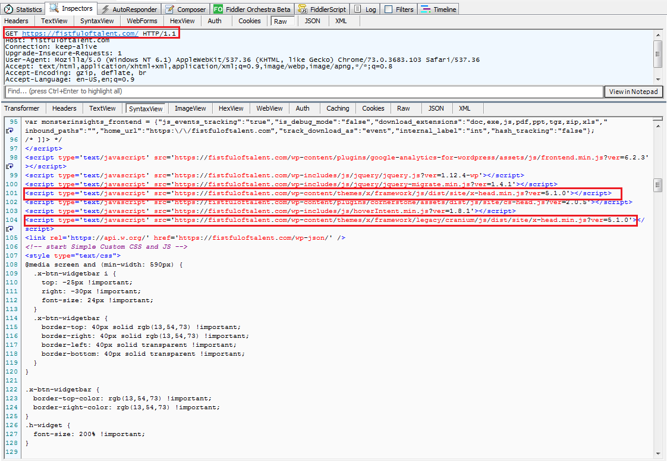Select the AutoResponder lightning bolt icon
This screenshot has height=461, width=667.
tap(105, 10)
